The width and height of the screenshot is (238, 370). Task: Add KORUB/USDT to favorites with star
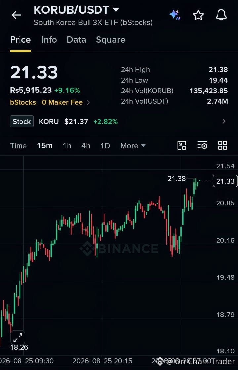click(198, 15)
